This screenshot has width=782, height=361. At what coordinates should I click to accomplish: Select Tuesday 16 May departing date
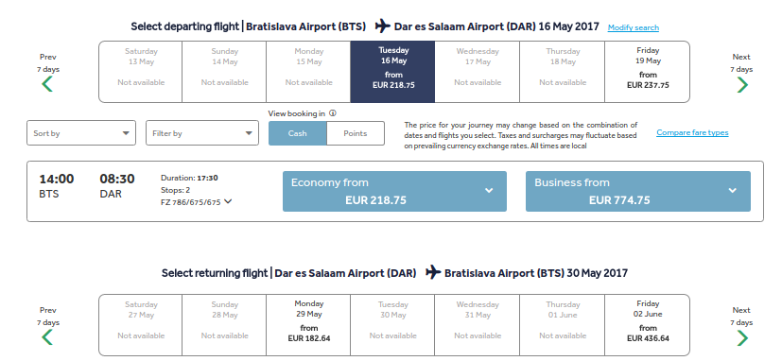[393, 72]
